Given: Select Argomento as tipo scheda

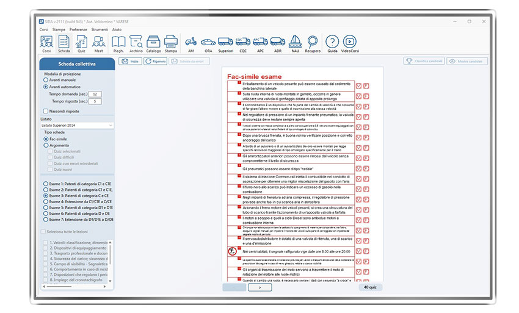Looking at the screenshot, I should (46, 146).
